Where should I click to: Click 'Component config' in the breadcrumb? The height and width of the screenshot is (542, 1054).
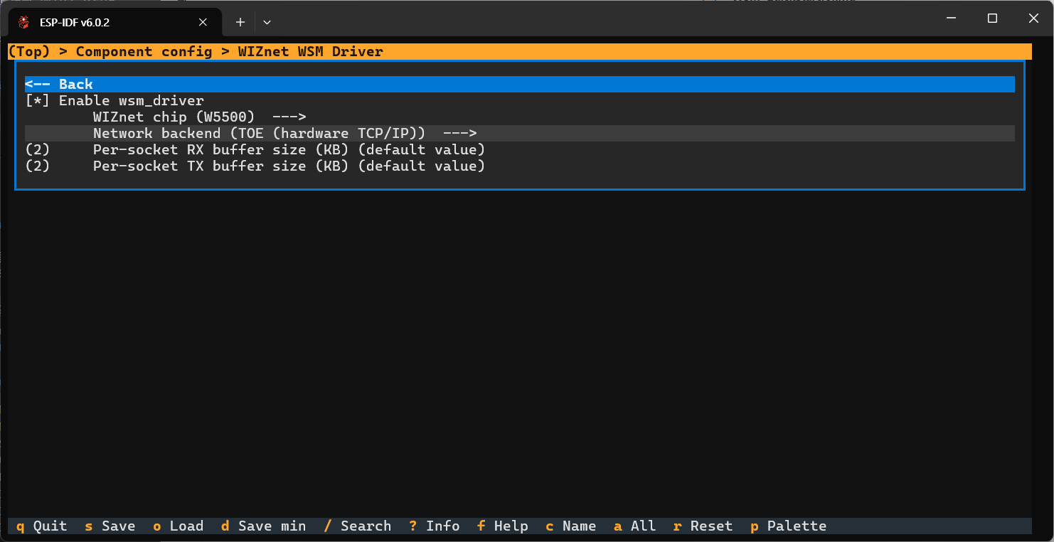(144, 51)
